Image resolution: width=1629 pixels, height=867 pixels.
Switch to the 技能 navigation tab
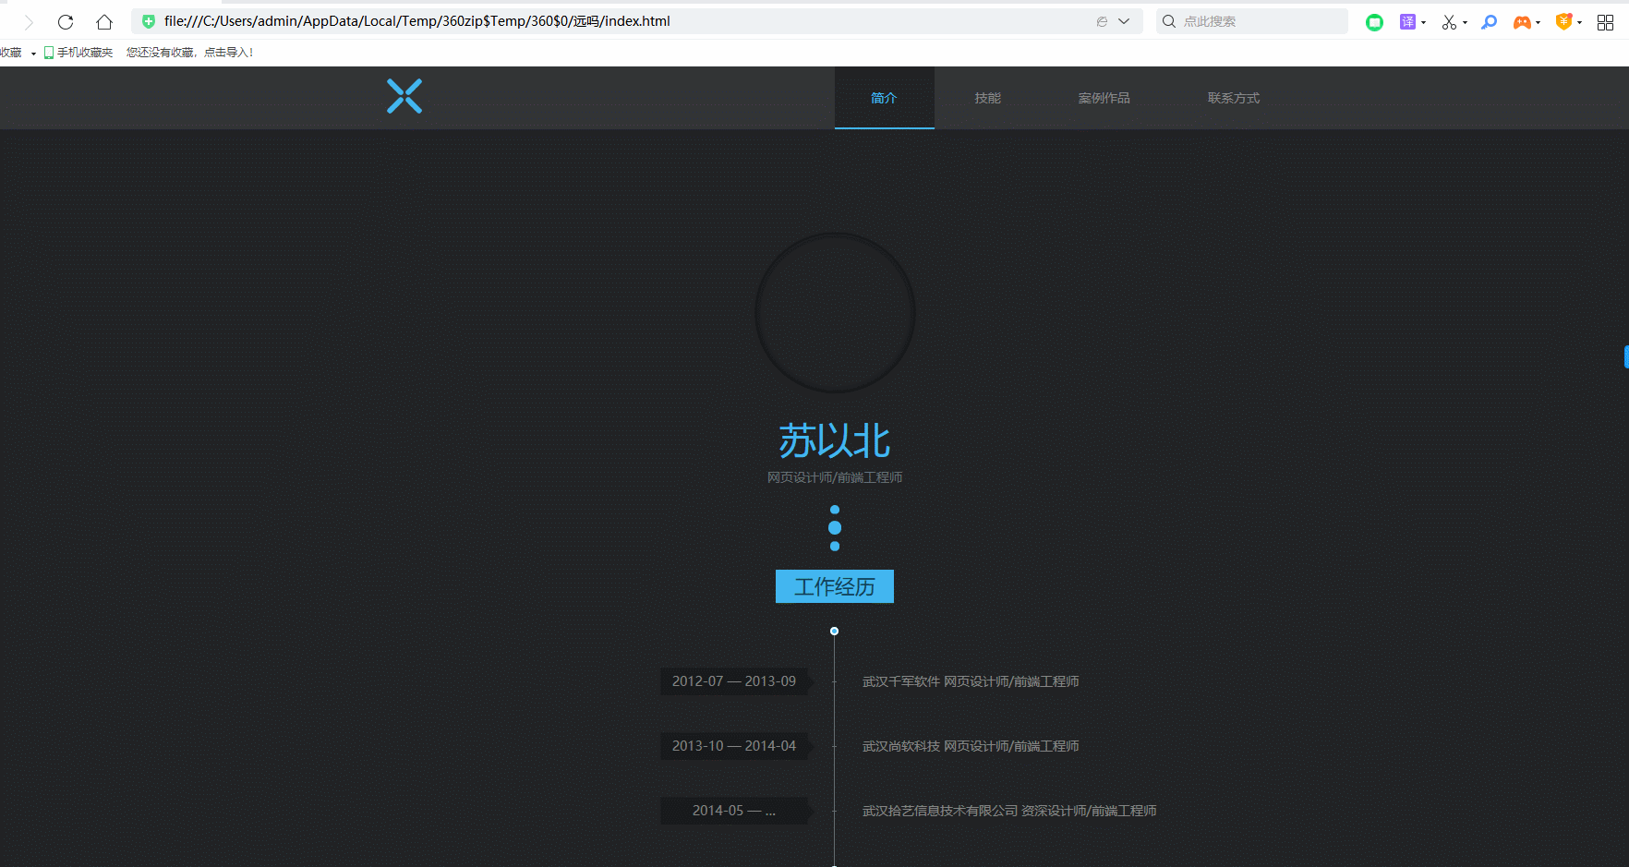pyautogui.click(x=987, y=98)
